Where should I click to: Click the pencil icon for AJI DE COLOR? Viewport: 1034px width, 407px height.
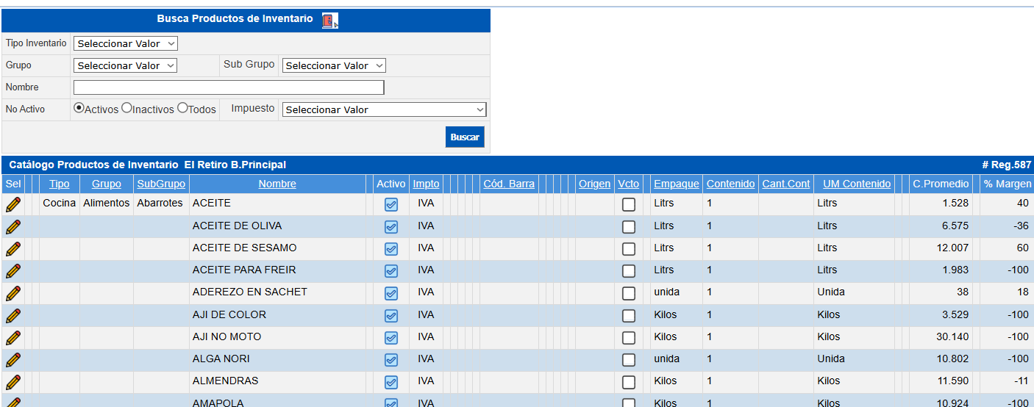[13, 315]
